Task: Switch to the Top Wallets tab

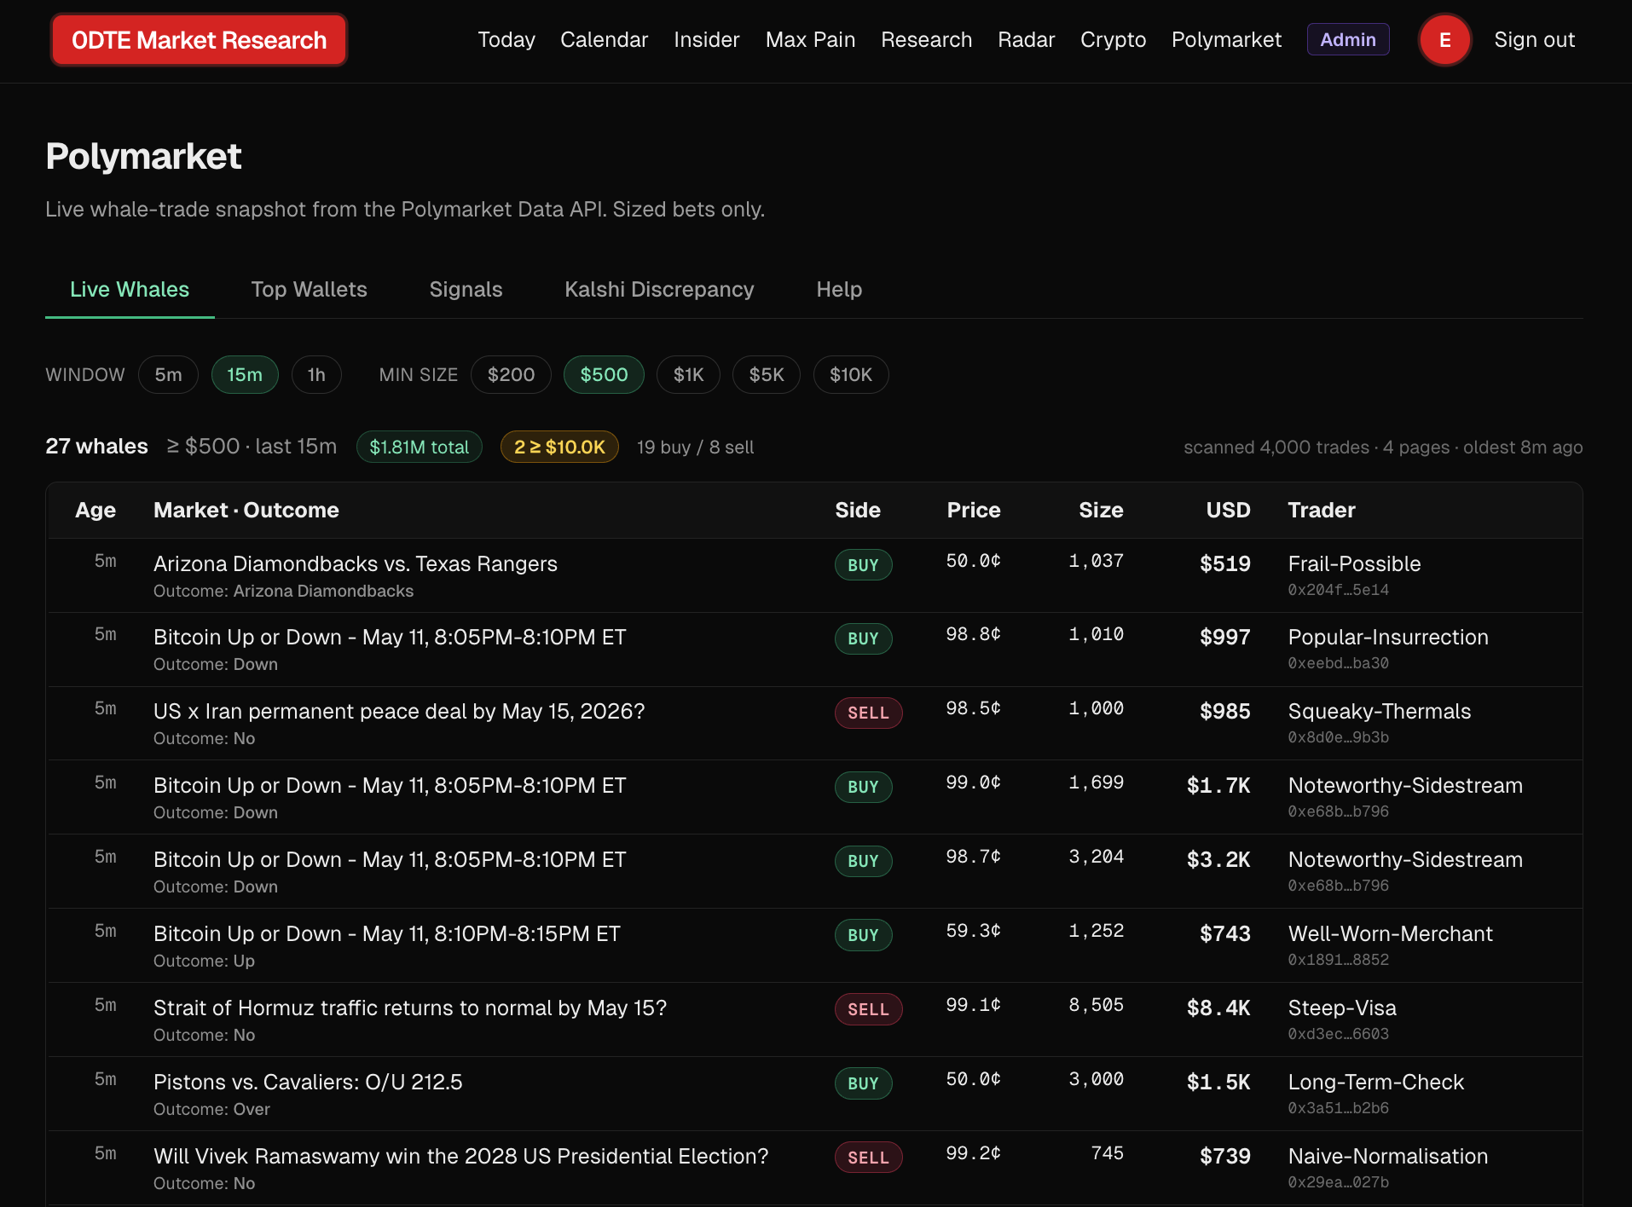Action: [x=309, y=290]
